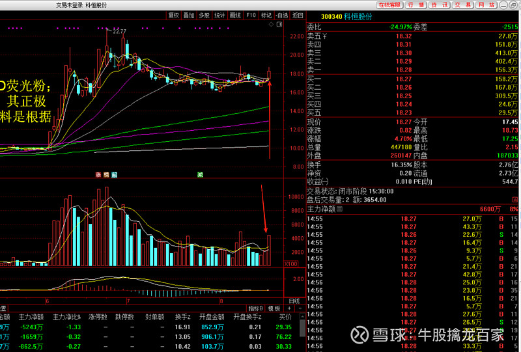Click 现价 value 18.27
The height and width of the screenshot is (352, 521).
click(404, 122)
